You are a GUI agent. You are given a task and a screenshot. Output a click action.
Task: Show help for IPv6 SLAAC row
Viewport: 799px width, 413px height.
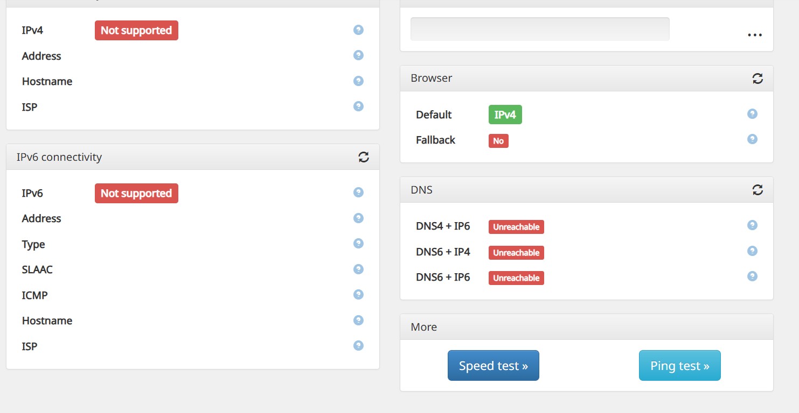358,269
